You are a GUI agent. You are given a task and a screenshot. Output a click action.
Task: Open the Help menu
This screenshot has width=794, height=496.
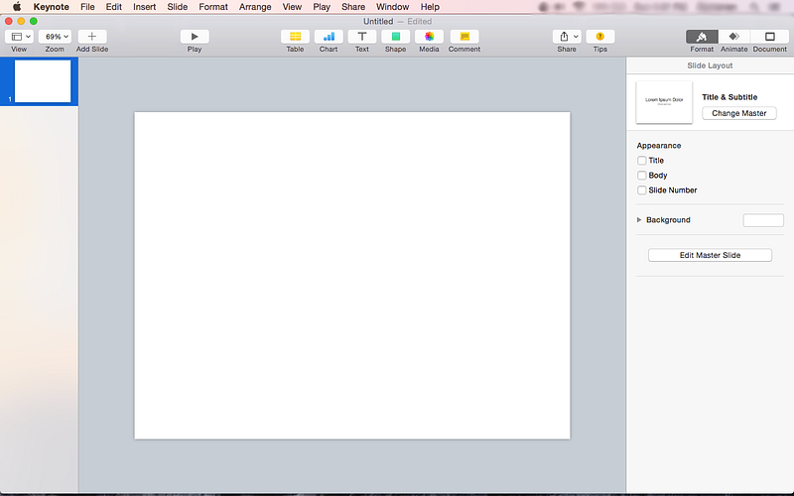[x=430, y=7]
